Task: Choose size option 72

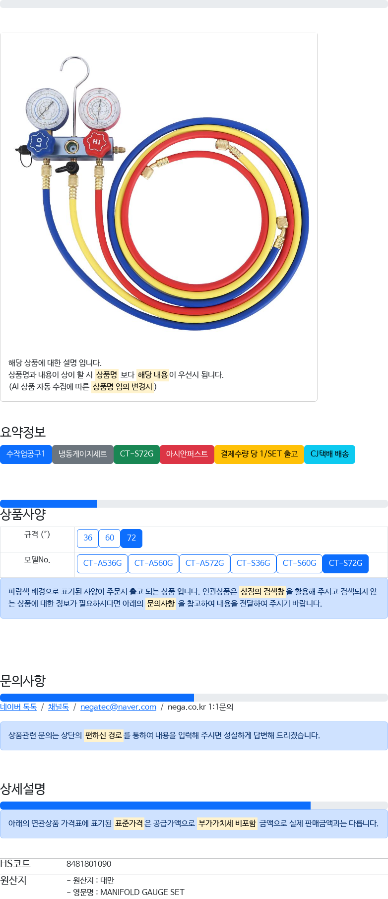Action: point(131,539)
